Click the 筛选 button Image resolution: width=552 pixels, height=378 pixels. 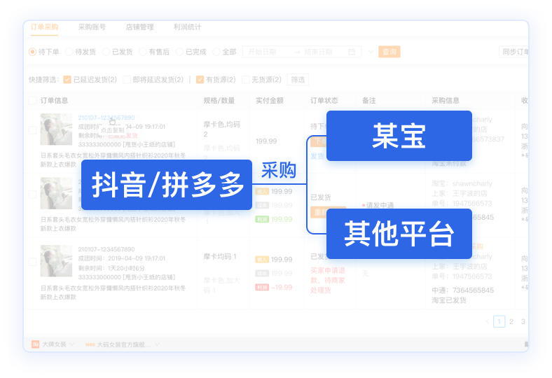click(298, 80)
